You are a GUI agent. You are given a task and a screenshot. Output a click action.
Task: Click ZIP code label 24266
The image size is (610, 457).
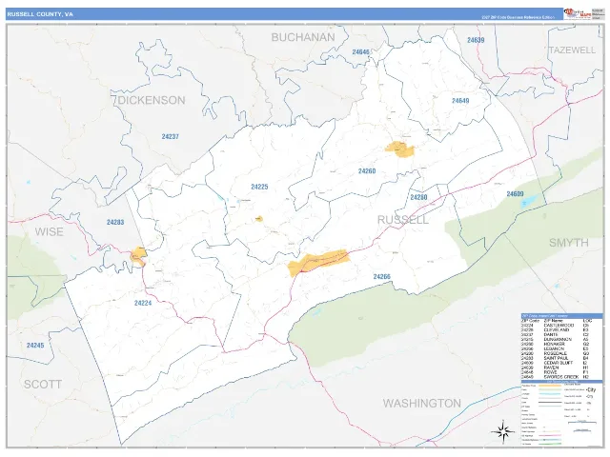tap(381, 277)
